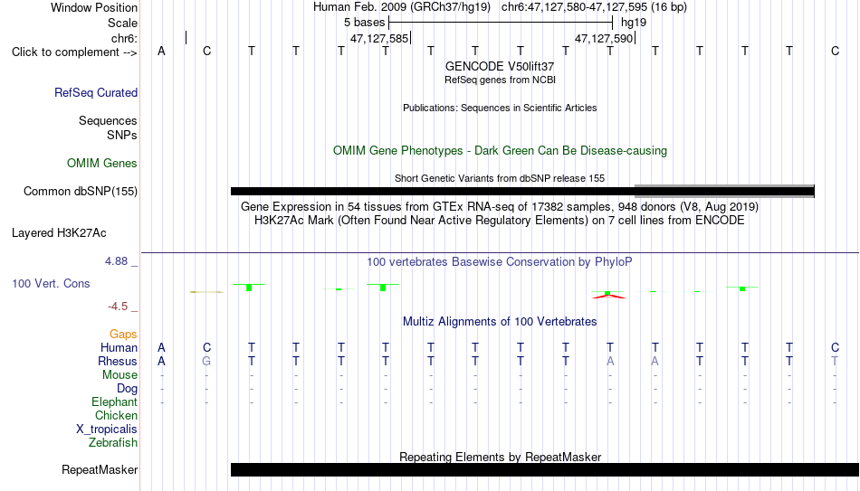Click the OMIM Gene Phenotypes track title

[500, 151]
